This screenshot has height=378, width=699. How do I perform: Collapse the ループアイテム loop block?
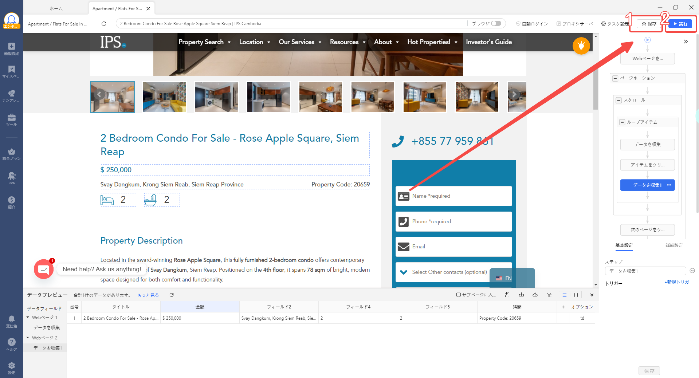(x=622, y=122)
